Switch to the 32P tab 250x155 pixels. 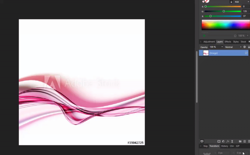(x=237, y=146)
